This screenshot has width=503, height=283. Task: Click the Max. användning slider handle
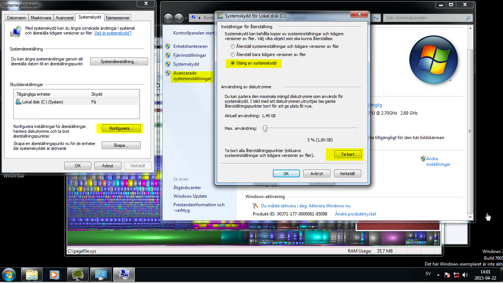click(x=265, y=128)
